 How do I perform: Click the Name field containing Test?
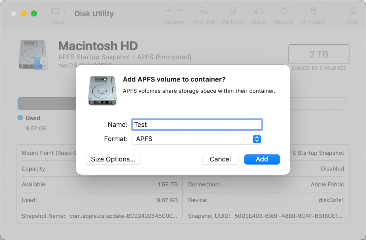pyautogui.click(x=197, y=125)
